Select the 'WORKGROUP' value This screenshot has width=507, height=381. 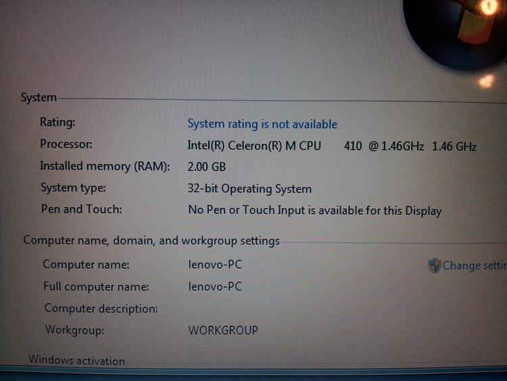tap(223, 330)
